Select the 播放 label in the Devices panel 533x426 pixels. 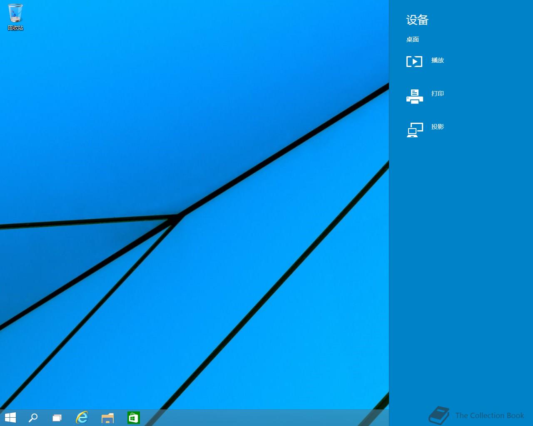(438, 60)
